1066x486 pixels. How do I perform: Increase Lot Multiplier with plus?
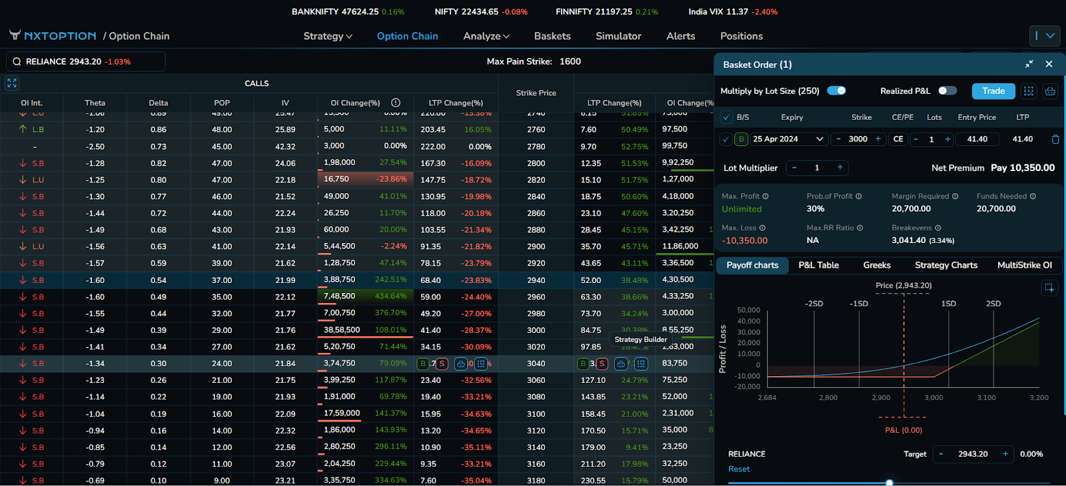click(840, 168)
